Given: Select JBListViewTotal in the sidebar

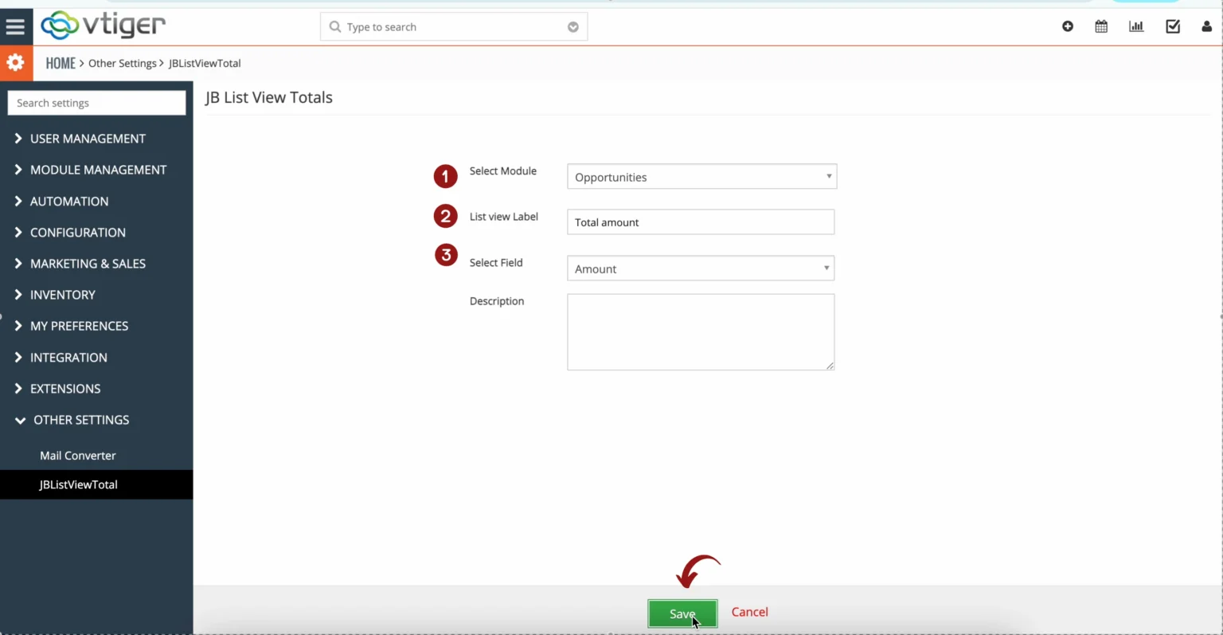Looking at the screenshot, I should (x=79, y=484).
